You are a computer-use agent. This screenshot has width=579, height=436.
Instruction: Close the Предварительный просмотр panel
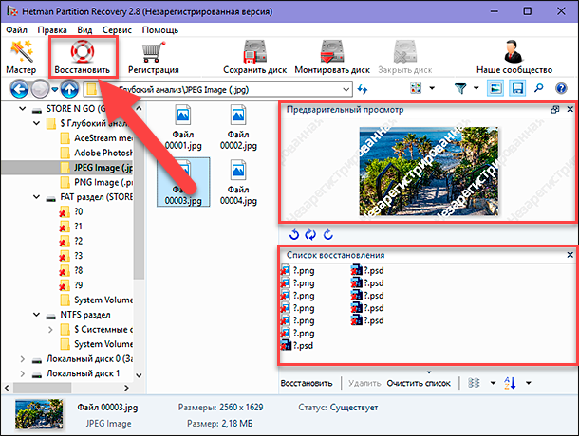pyautogui.click(x=570, y=110)
